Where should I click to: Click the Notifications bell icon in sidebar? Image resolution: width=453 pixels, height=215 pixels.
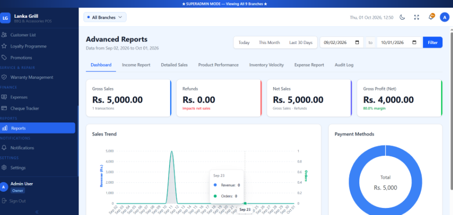4,148
